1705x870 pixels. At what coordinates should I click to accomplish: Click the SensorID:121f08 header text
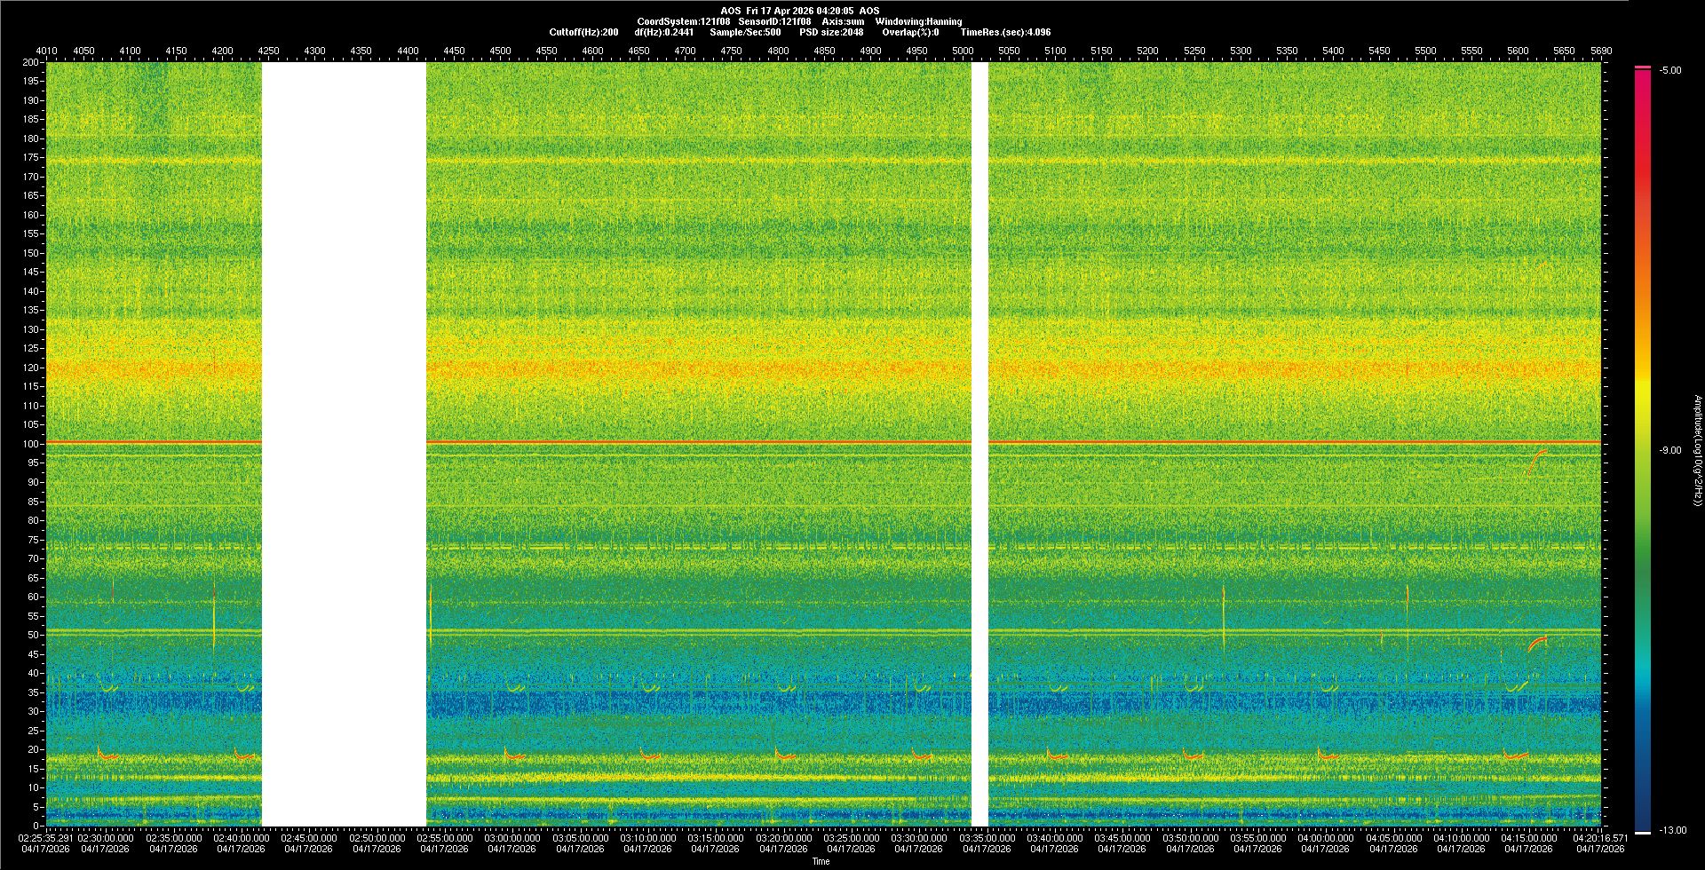pos(774,21)
